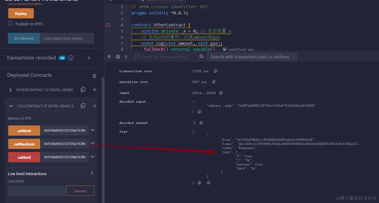
Task: Click the orange Deploy button
Action: pyautogui.click(x=21, y=14)
